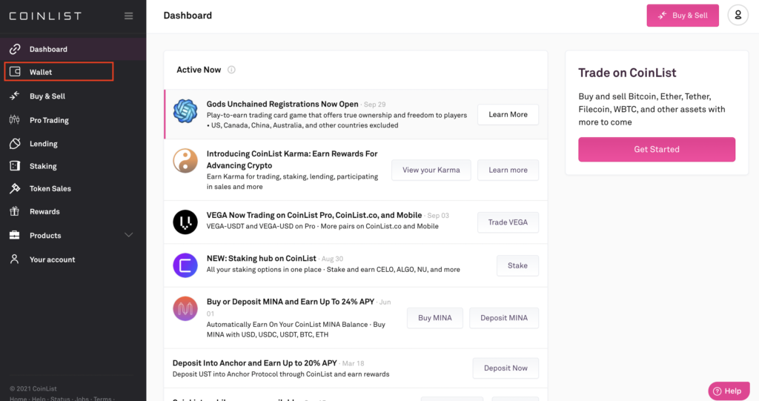The height and width of the screenshot is (401, 759).
Task: Click the Get Started button
Action: [657, 149]
